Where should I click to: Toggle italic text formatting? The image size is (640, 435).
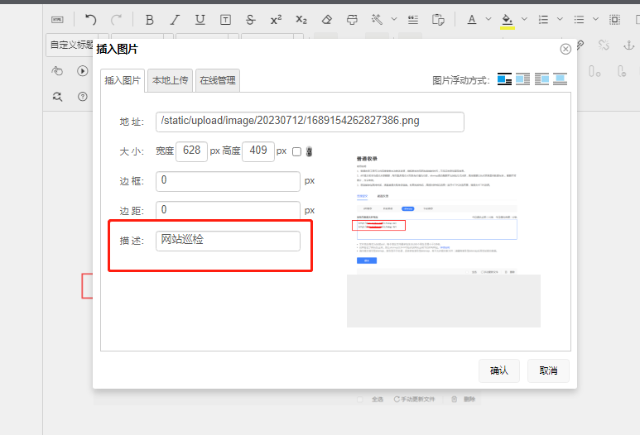[x=174, y=19]
